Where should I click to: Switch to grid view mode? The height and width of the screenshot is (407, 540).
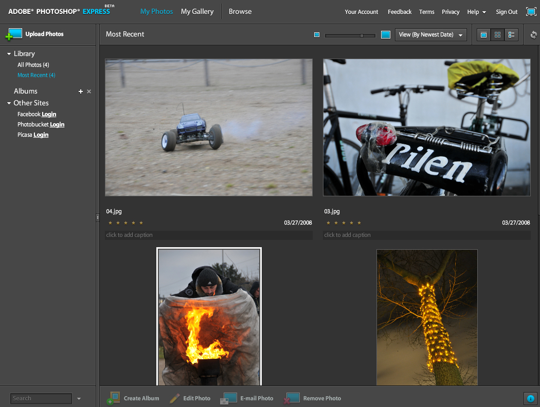[497, 35]
